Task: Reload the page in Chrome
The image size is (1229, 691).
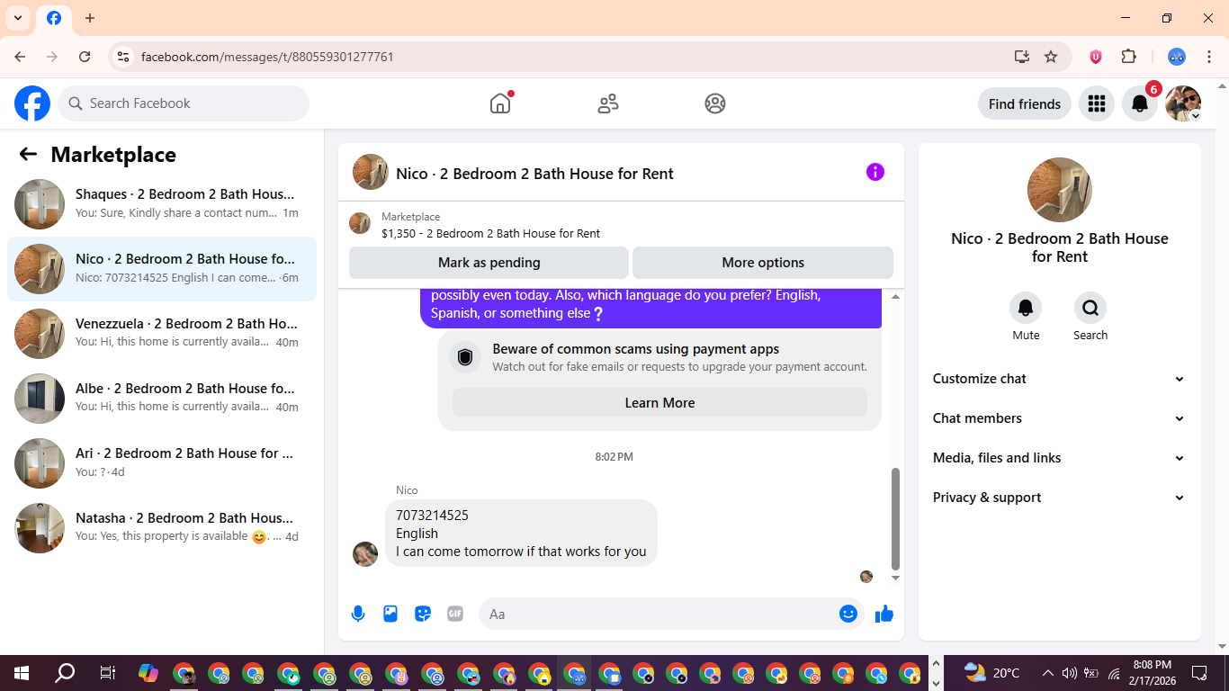Action: click(x=85, y=57)
